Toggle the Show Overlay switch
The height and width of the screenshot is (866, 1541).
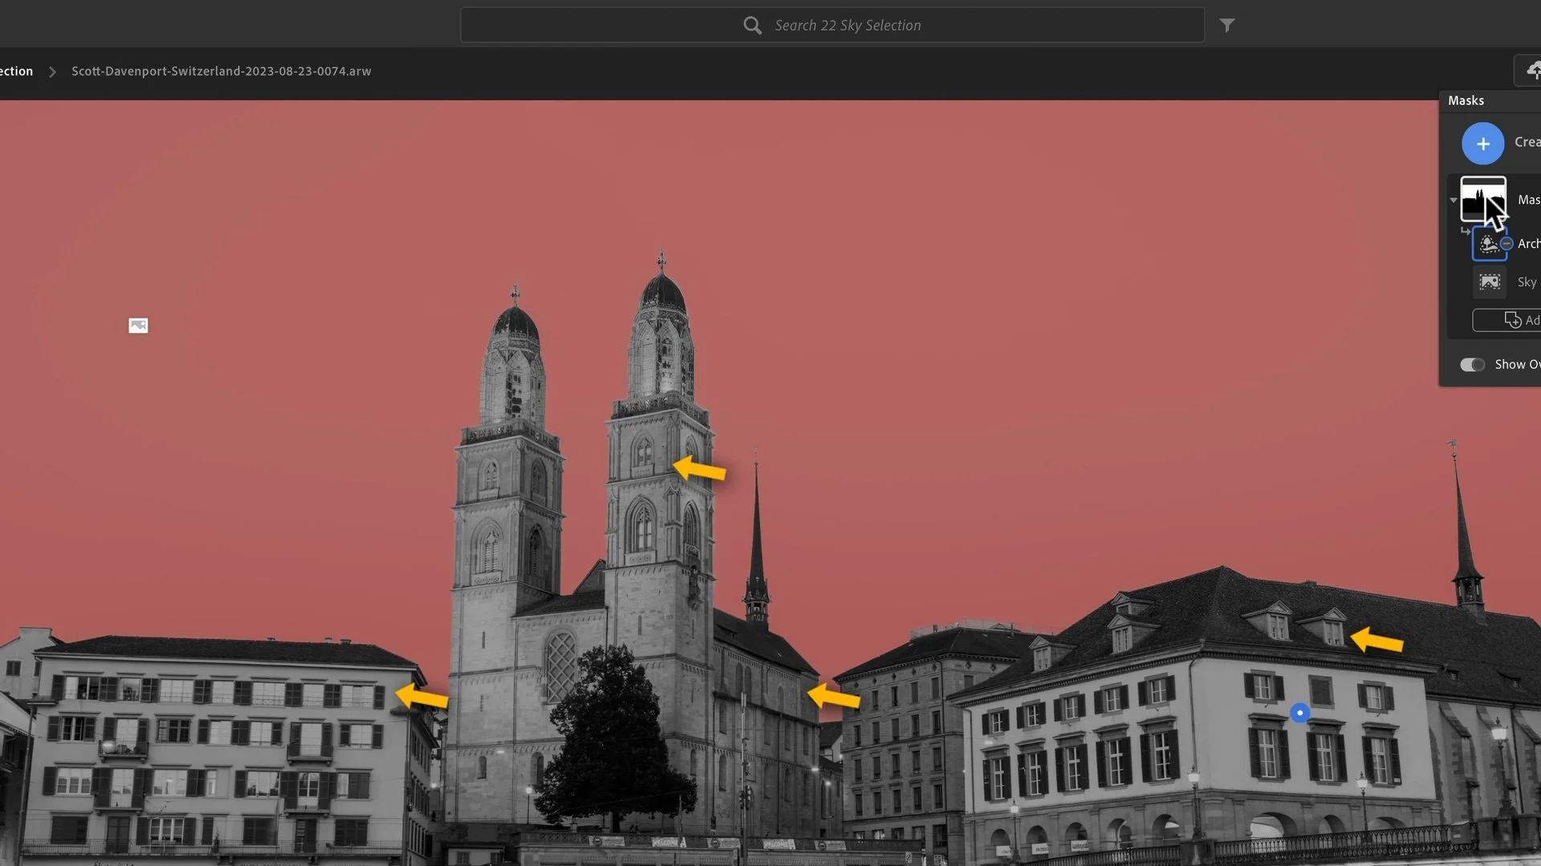1472,365
